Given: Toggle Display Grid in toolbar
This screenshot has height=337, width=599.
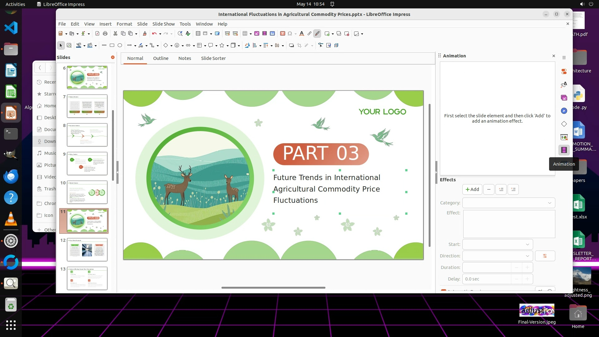Looking at the screenshot, I should point(198,34).
